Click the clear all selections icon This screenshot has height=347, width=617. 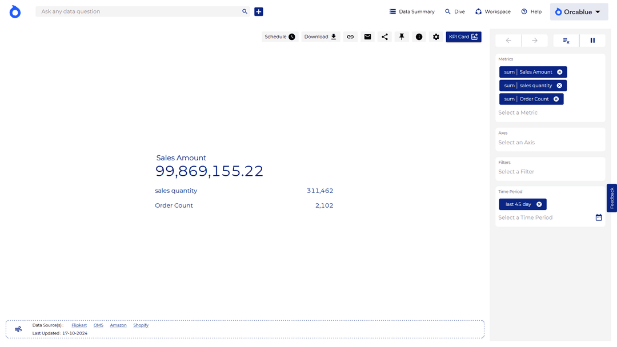coord(566,41)
